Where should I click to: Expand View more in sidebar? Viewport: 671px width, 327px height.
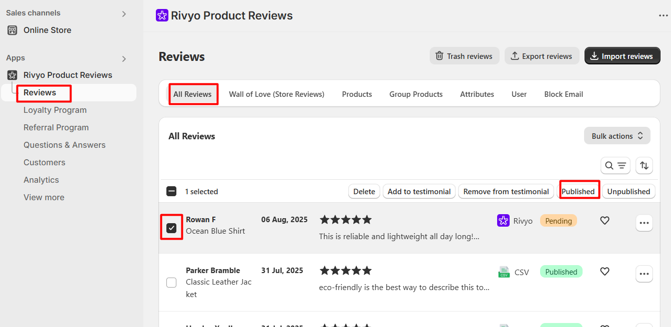click(x=44, y=197)
